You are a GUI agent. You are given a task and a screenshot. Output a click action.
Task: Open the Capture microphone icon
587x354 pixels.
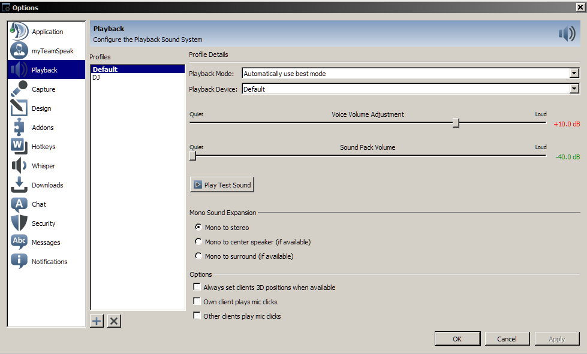point(19,89)
